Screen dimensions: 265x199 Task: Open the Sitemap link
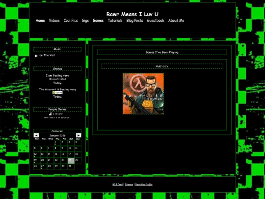click(129, 184)
